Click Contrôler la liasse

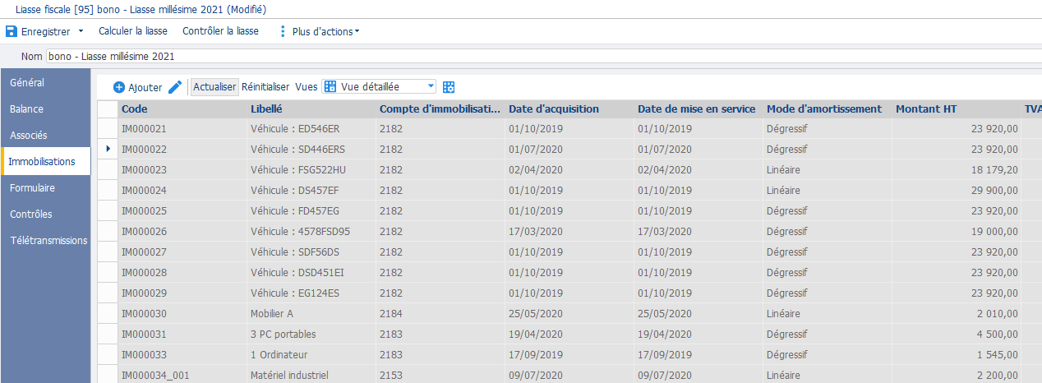[220, 31]
